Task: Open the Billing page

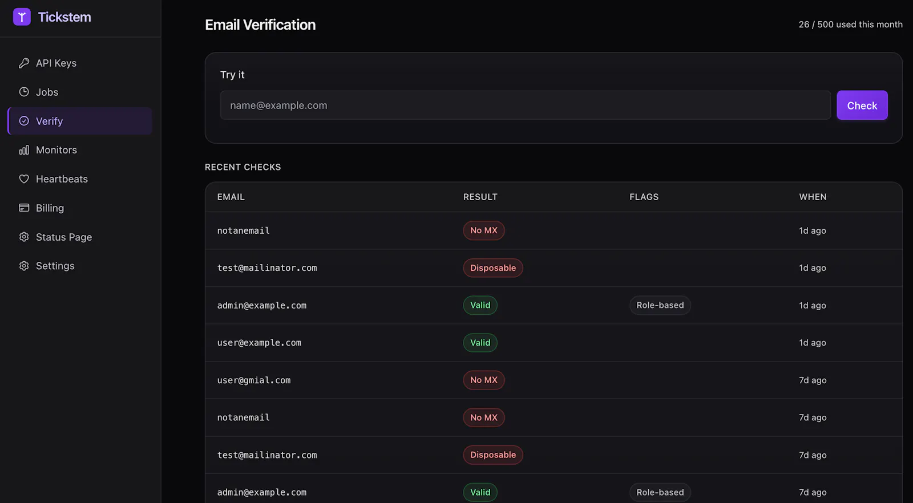Action: [x=80, y=208]
